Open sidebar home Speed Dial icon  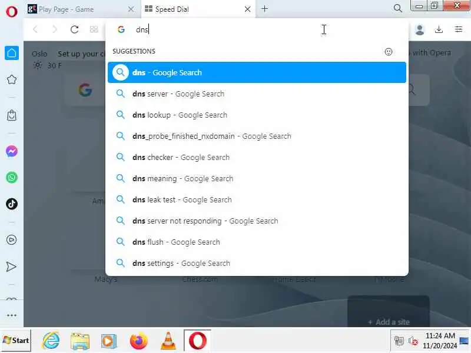[12, 53]
